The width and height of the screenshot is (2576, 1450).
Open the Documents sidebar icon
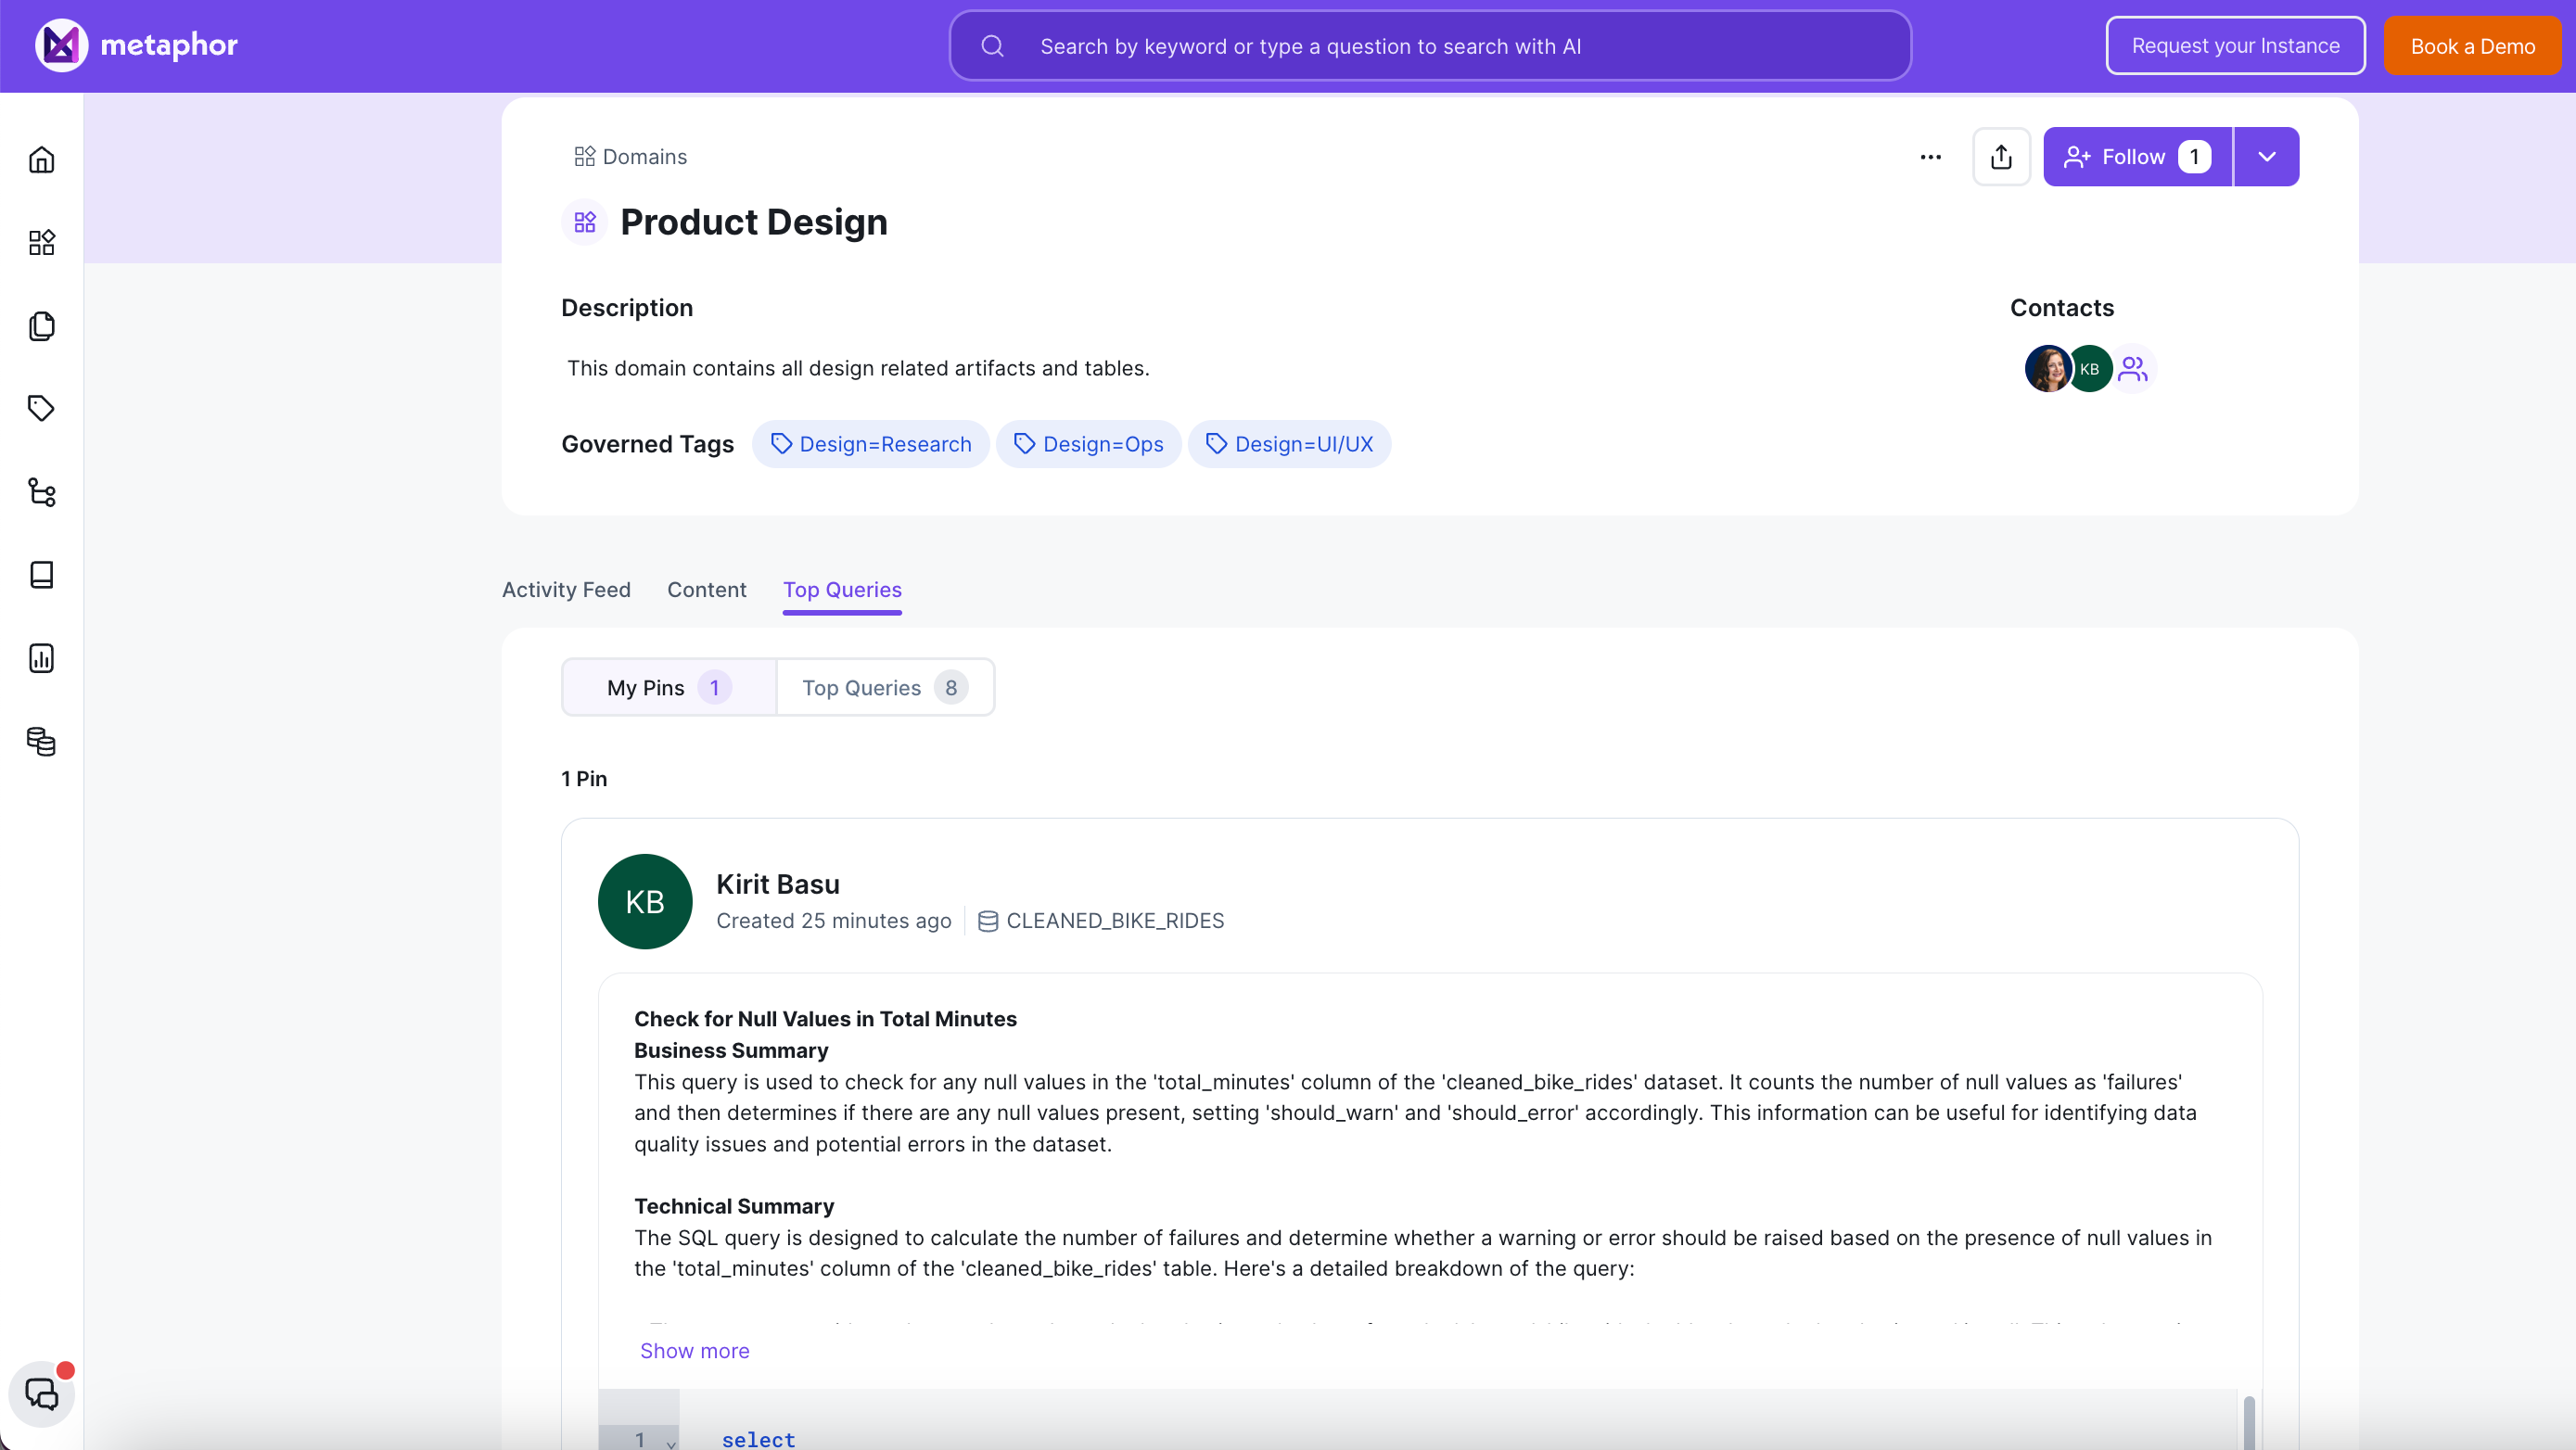click(41, 326)
